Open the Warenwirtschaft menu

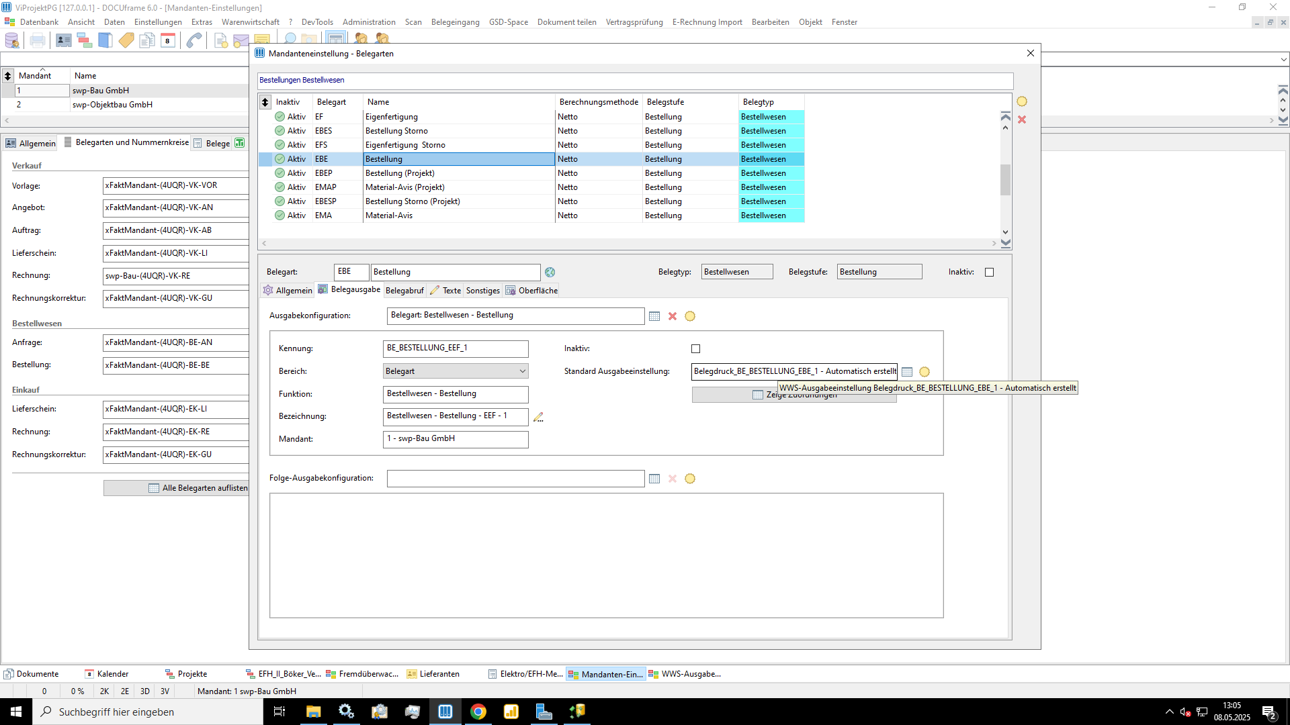[x=251, y=22]
